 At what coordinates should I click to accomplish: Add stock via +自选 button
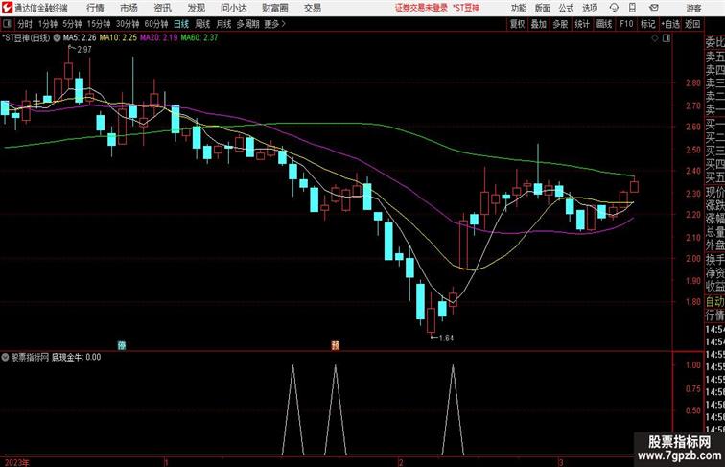pos(670,24)
